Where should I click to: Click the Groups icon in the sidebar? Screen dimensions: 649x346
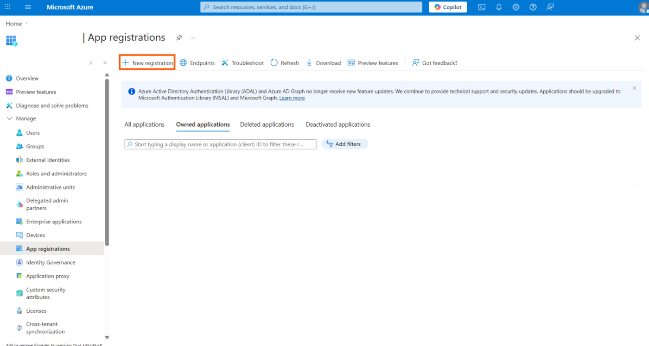coord(19,146)
